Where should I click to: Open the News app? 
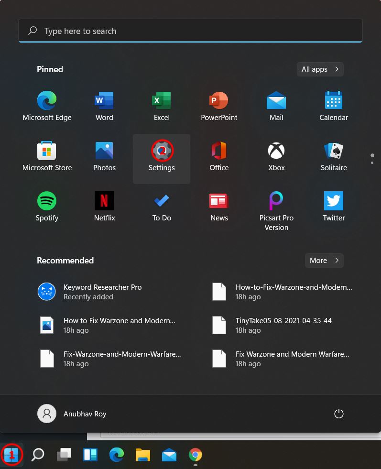[219, 207]
